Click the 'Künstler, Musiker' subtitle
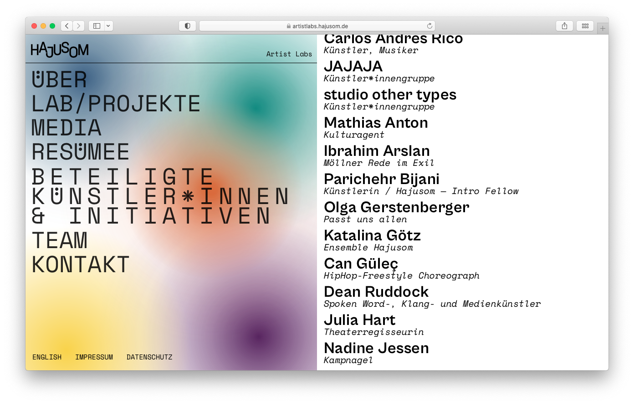The height and width of the screenshot is (404, 634). coord(371,50)
